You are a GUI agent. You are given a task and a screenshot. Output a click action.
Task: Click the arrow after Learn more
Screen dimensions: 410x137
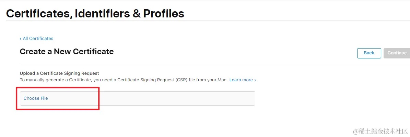[x=255, y=80]
